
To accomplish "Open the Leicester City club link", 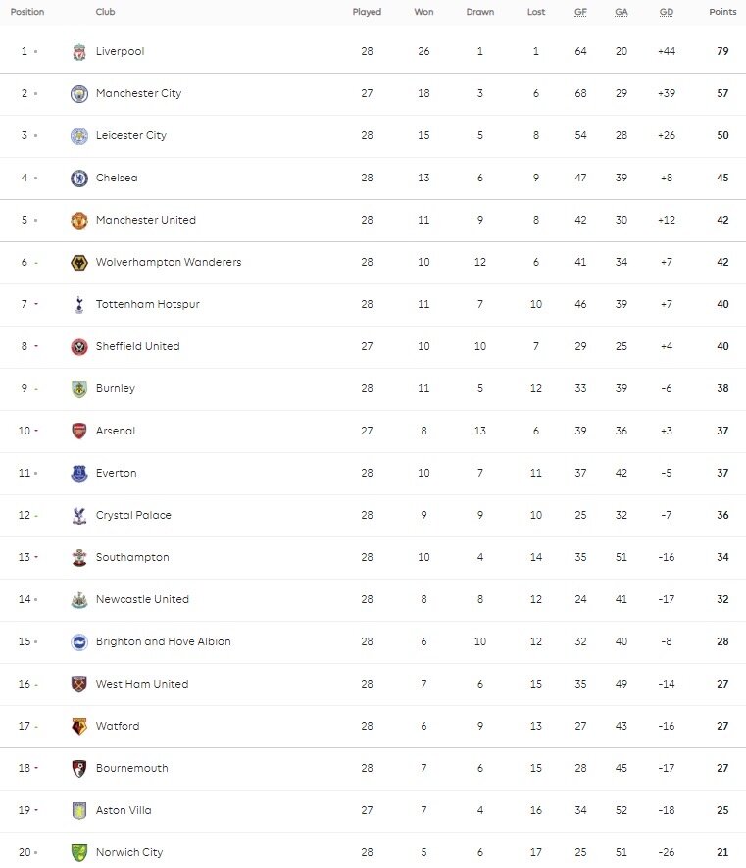I will coord(131,135).
